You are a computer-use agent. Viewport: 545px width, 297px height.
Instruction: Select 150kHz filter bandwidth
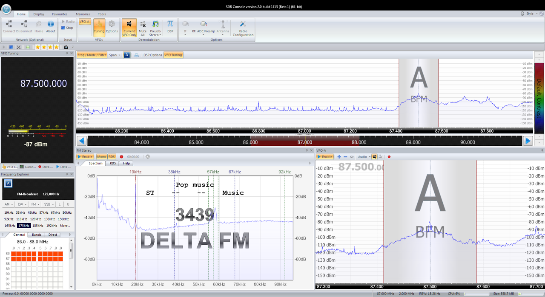[x=63, y=219]
